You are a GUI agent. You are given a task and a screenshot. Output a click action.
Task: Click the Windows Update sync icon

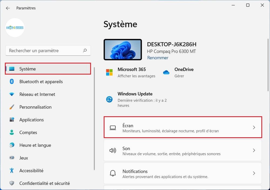pyautogui.click(x=109, y=99)
